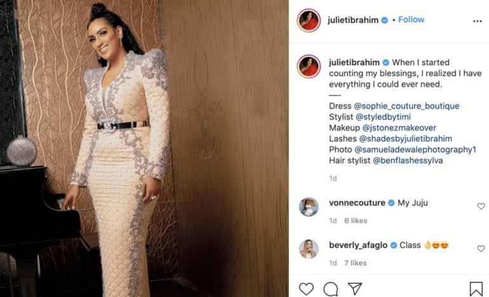Open the @jstonezmakeover makeup profile
Screen dimensions: 489x297
[x=399, y=128]
